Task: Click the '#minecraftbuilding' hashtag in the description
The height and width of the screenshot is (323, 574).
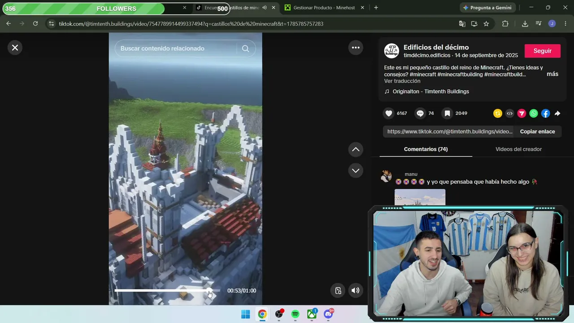Action: [460, 74]
